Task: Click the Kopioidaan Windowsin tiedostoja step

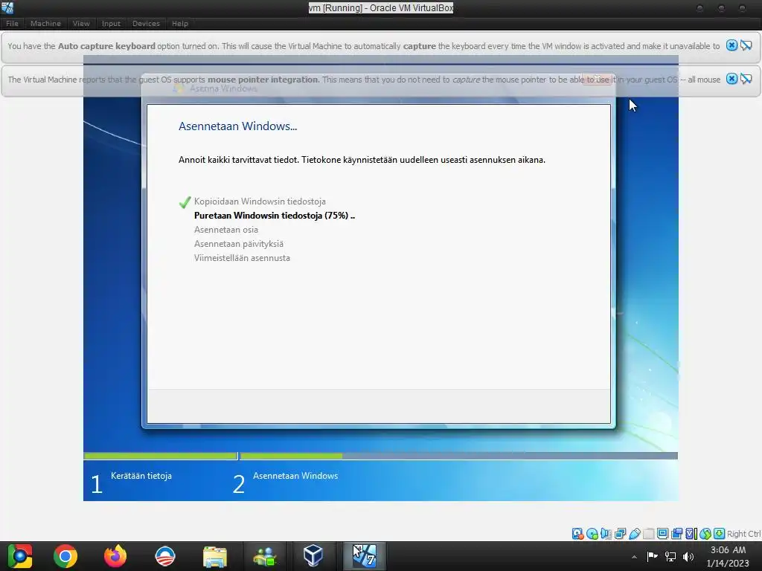Action: point(260,201)
